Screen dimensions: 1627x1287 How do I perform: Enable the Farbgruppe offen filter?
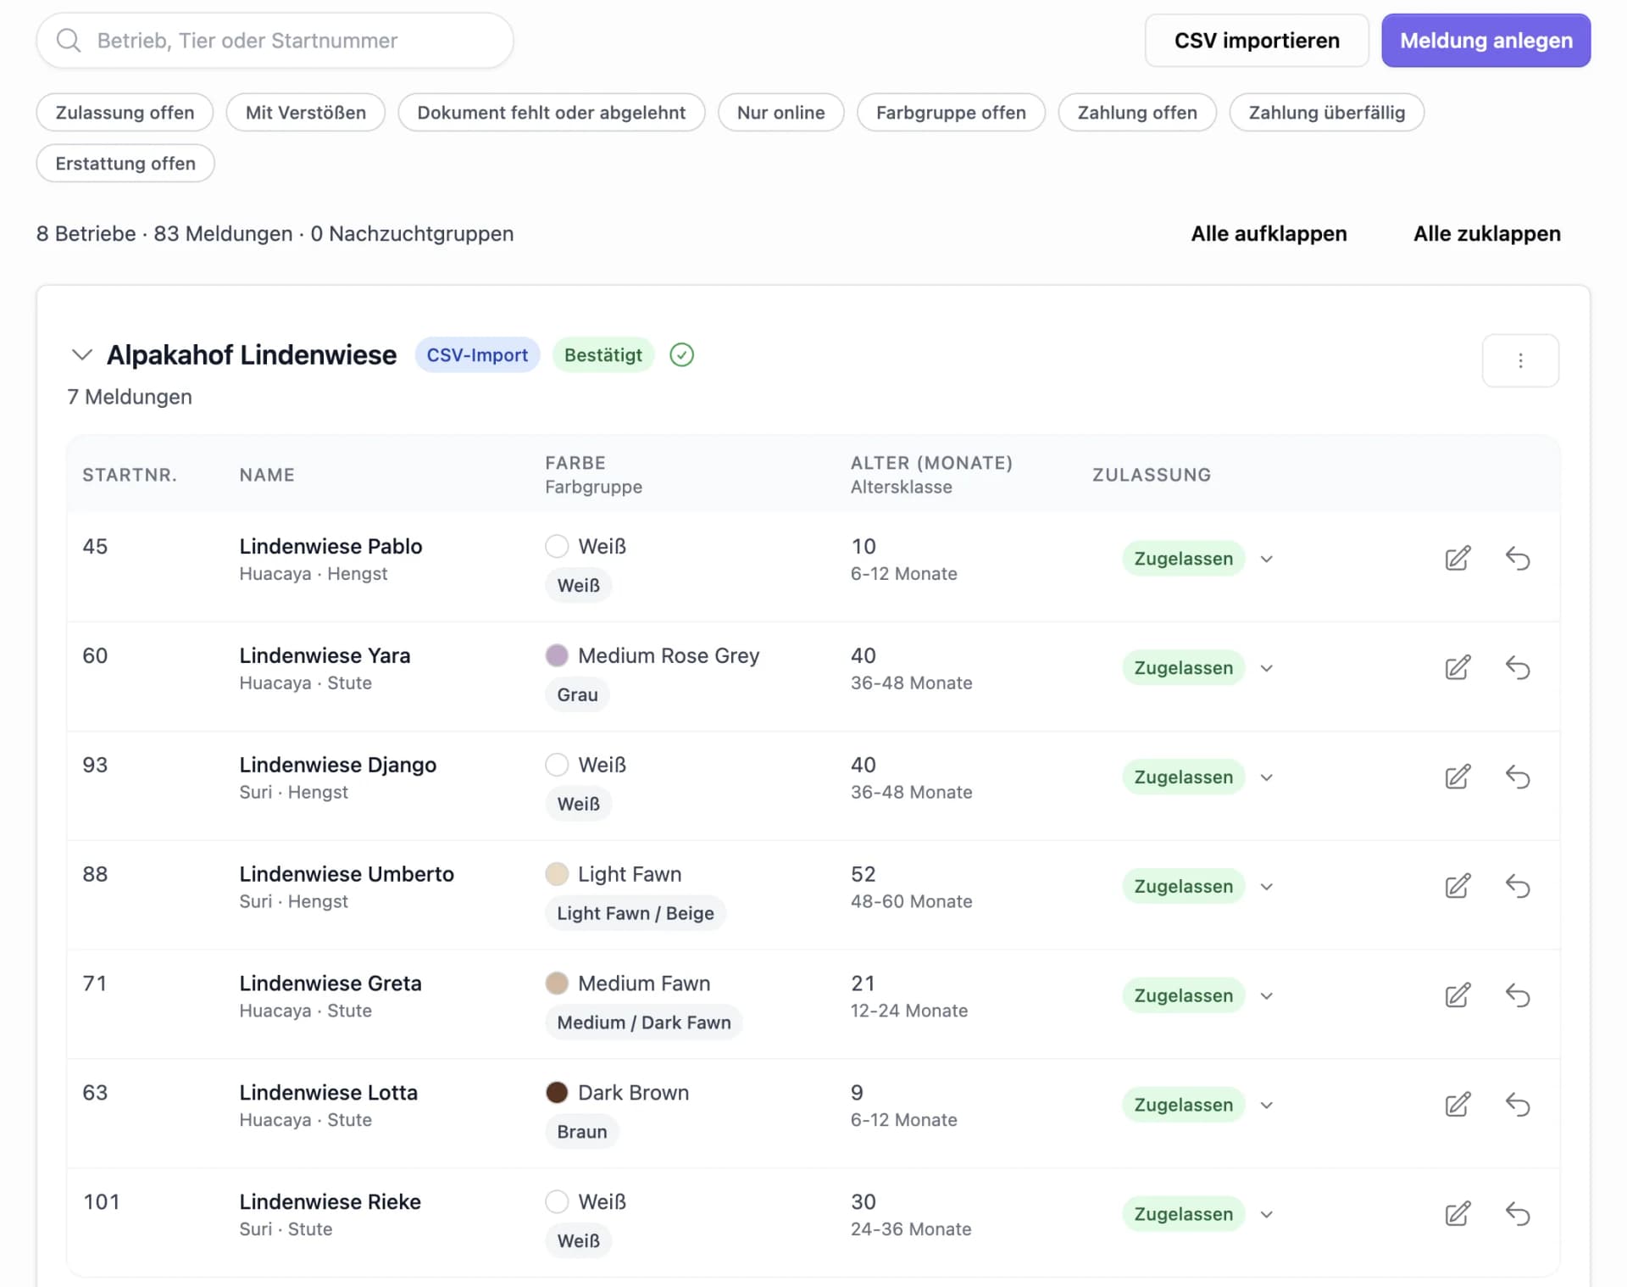tap(951, 112)
